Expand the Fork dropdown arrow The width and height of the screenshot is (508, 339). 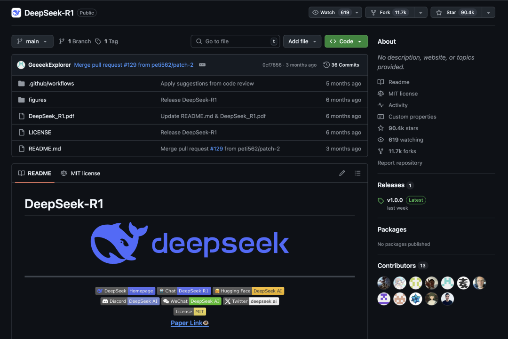421,12
